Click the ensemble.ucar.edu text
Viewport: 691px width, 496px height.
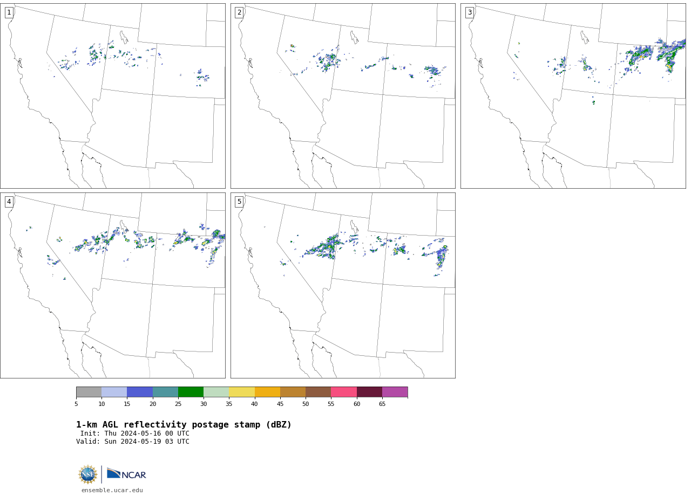(x=112, y=491)
